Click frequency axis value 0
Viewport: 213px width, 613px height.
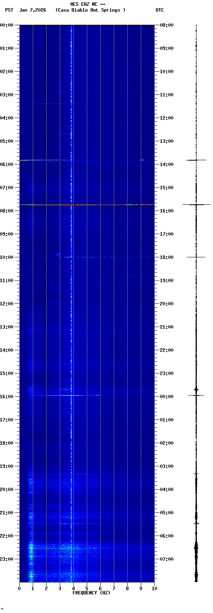coord(19,589)
